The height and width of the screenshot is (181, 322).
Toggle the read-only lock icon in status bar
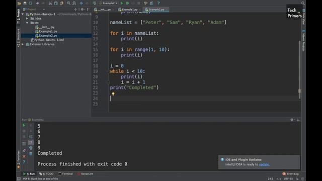(297, 179)
